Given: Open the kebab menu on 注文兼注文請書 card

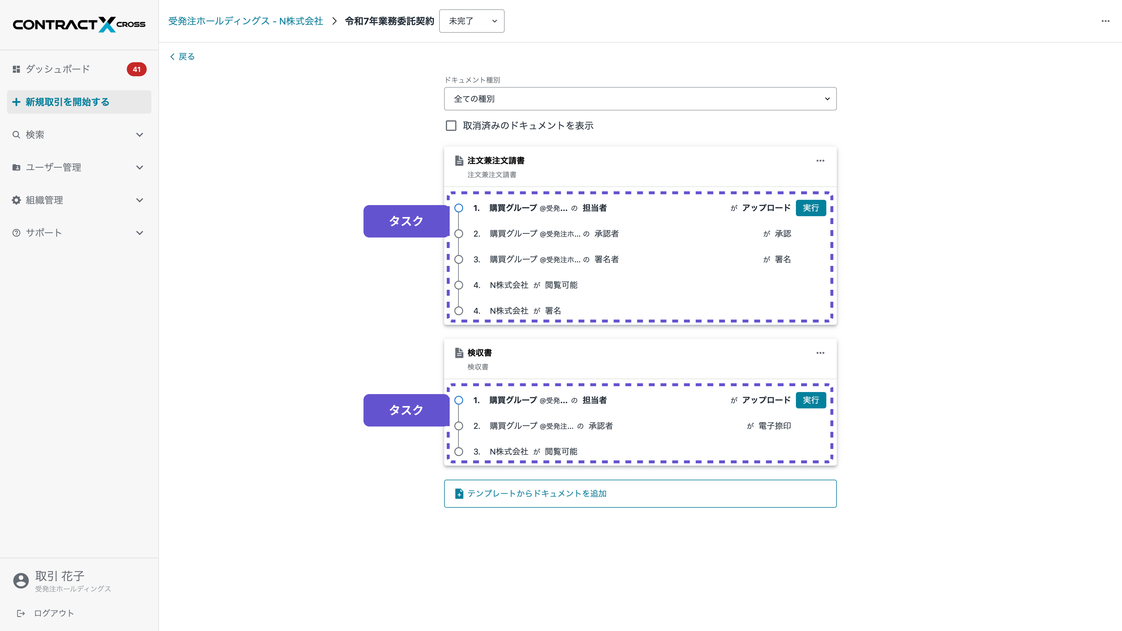Looking at the screenshot, I should (x=820, y=160).
